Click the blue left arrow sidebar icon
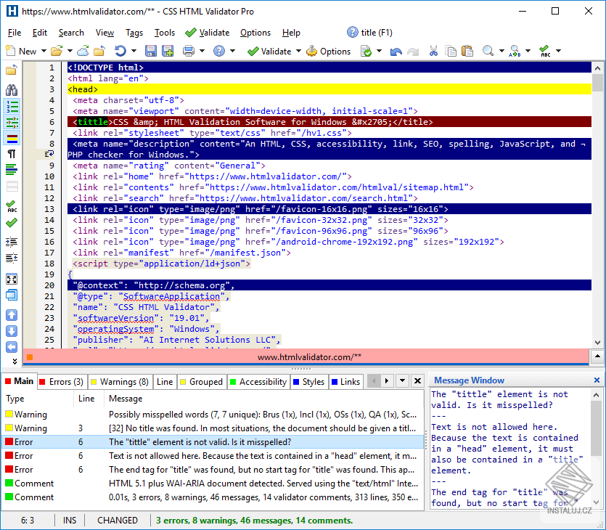Image resolution: width=606 pixels, height=530 pixels. click(12, 347)
